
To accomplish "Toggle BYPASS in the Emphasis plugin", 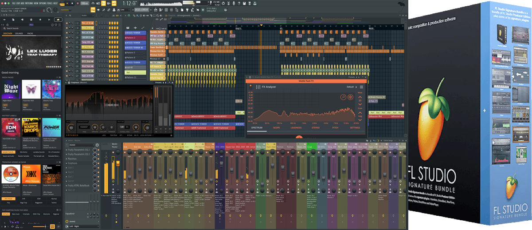I will [x=129, y=135].
